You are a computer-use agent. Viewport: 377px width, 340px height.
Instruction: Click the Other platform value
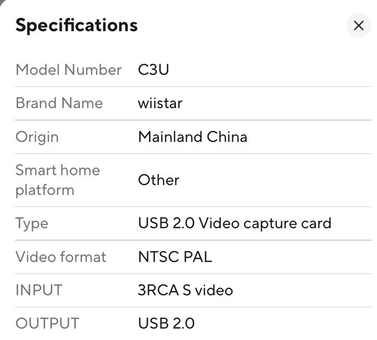coord(158,180)
